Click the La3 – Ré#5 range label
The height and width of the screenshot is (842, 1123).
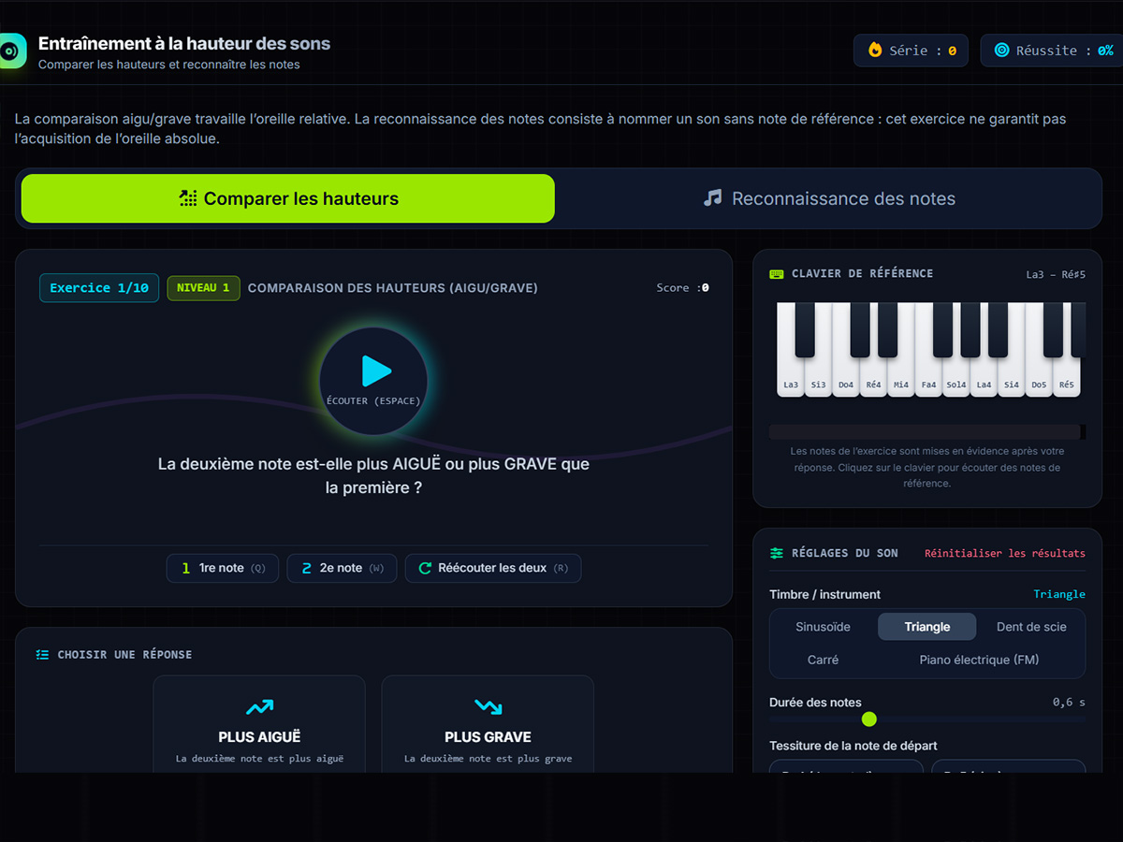click(1056, 274)
